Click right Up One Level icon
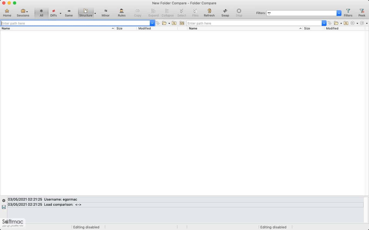The width and height of the screenshot is (369, 230). pos(346,23)
